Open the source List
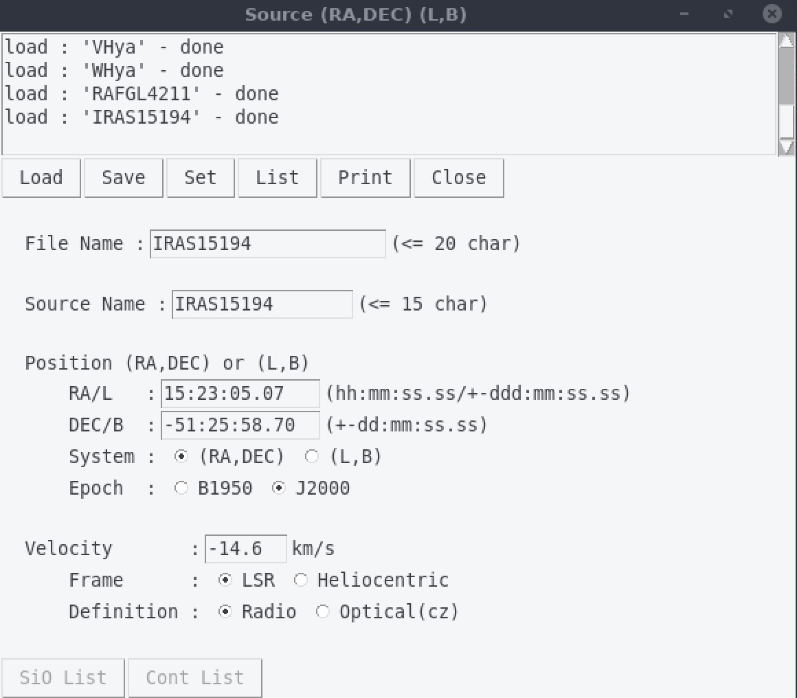 tap(277, 178)
